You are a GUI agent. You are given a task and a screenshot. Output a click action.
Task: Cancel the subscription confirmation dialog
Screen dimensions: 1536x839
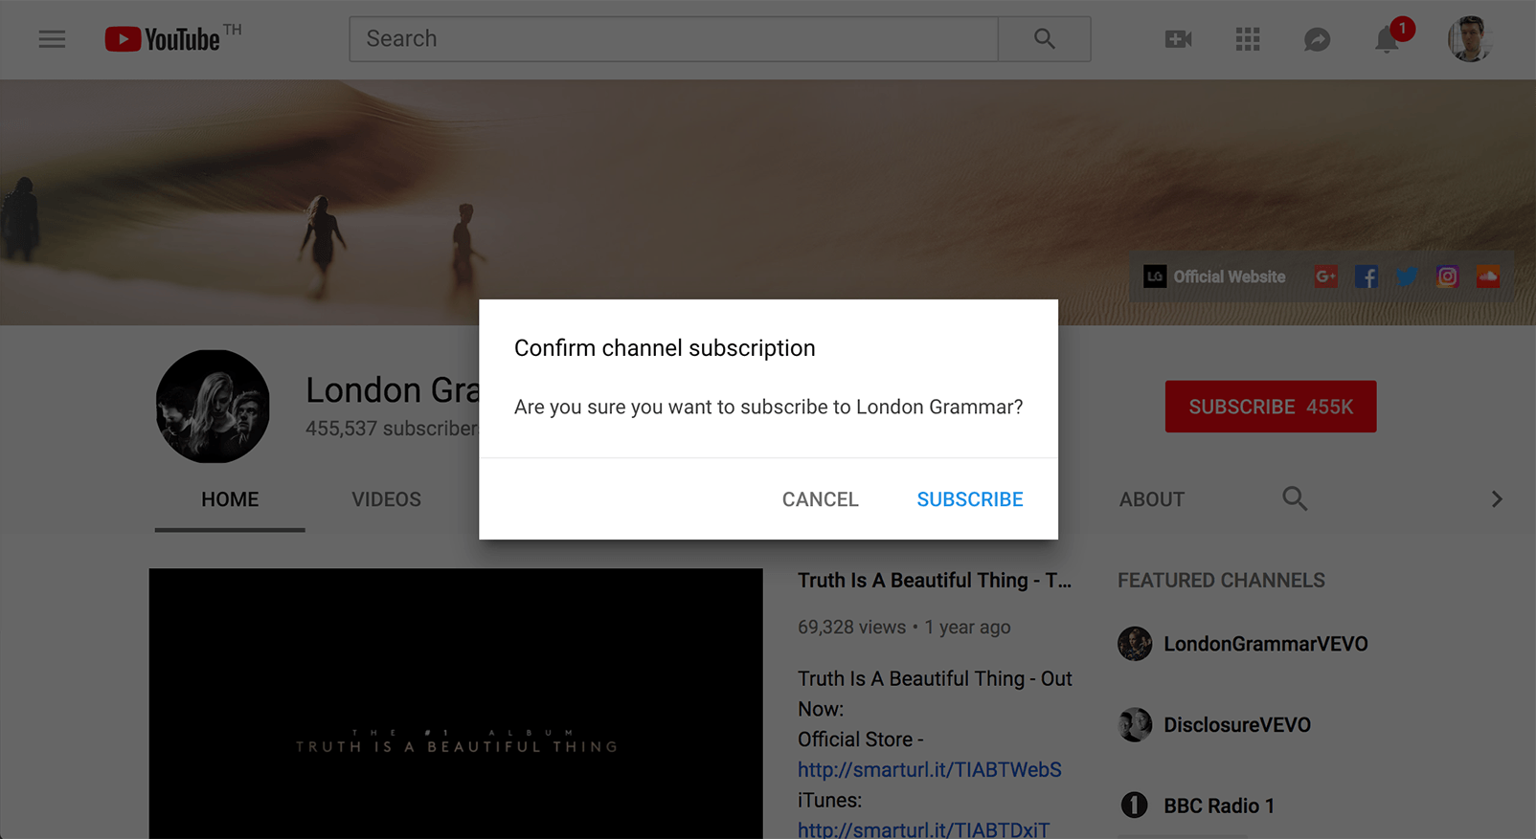coord(820,499)
